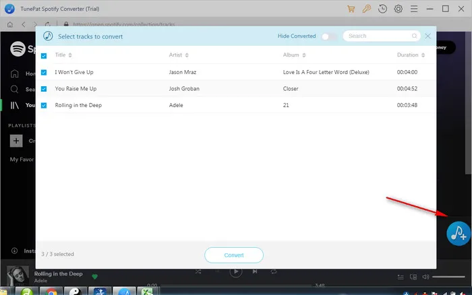The height and width of the screenshot is (295, 472).
Task: Switch to TunePat taskbar icon
Action: [x=123, y=291]
